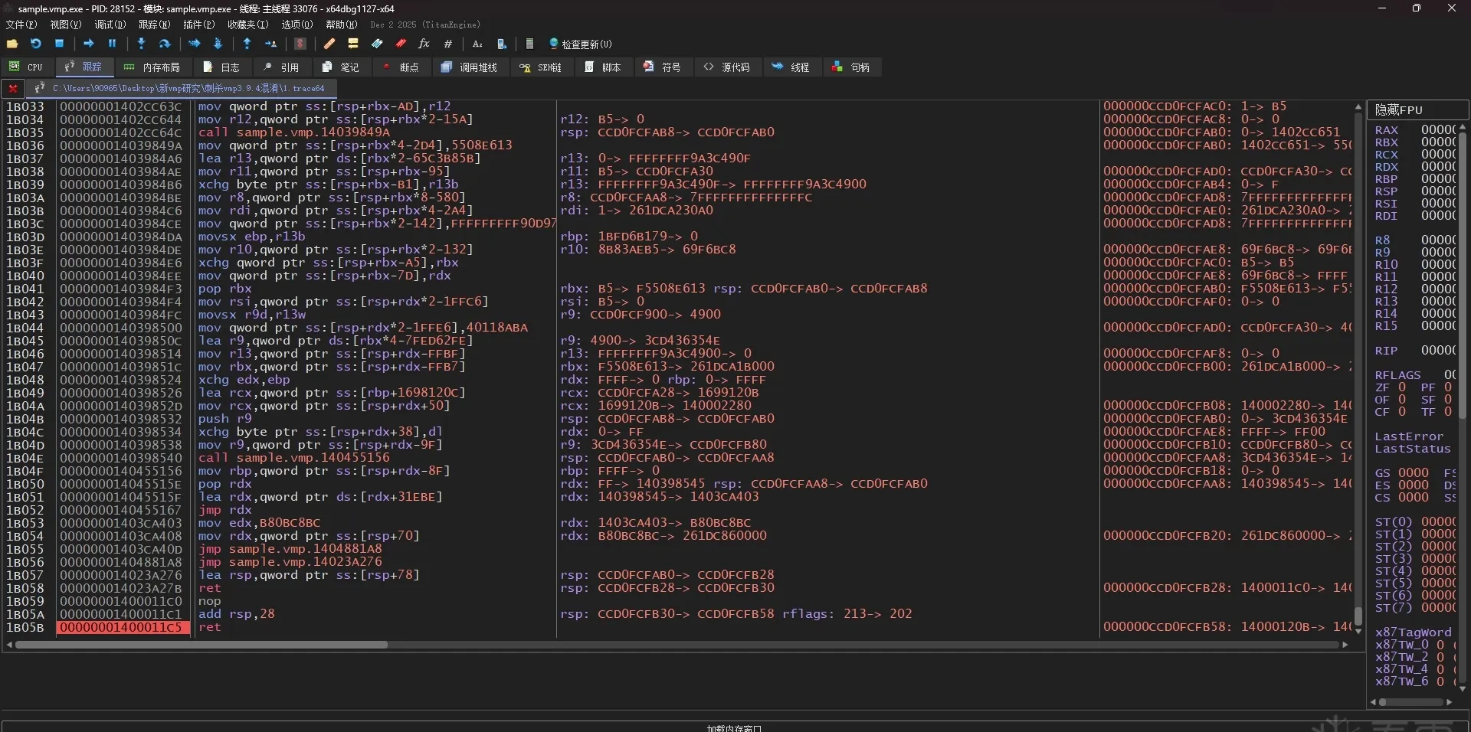This screenshot has width=1471, height=732.
Task: Switch to the 内存布局 tab
Action: pyautogui.click(x=152, y=67)
